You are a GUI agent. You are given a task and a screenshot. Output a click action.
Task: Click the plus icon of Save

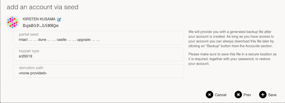coord(263,95)
